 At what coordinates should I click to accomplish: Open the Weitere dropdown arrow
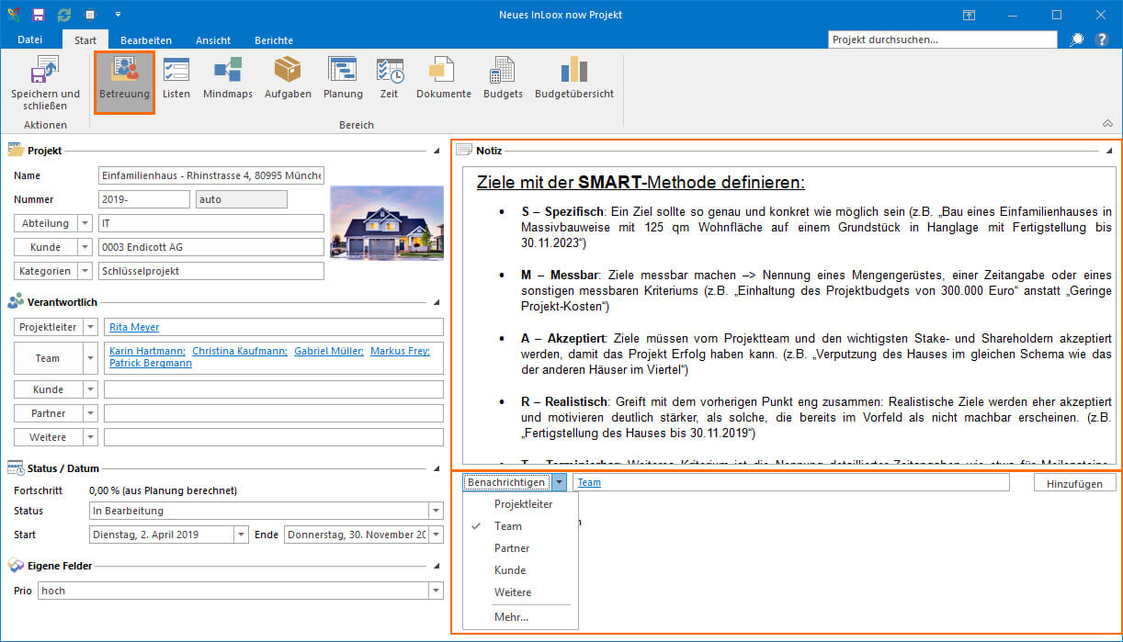click(x=90, y=437)
